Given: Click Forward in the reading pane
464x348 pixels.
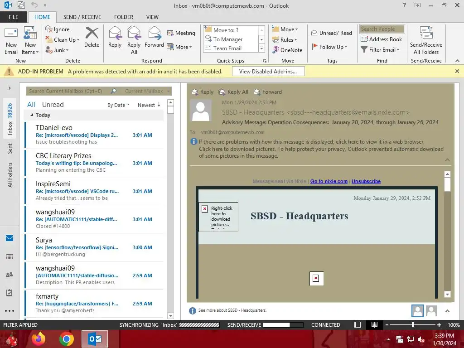Looking at the screenshot, I should point(268,92).
